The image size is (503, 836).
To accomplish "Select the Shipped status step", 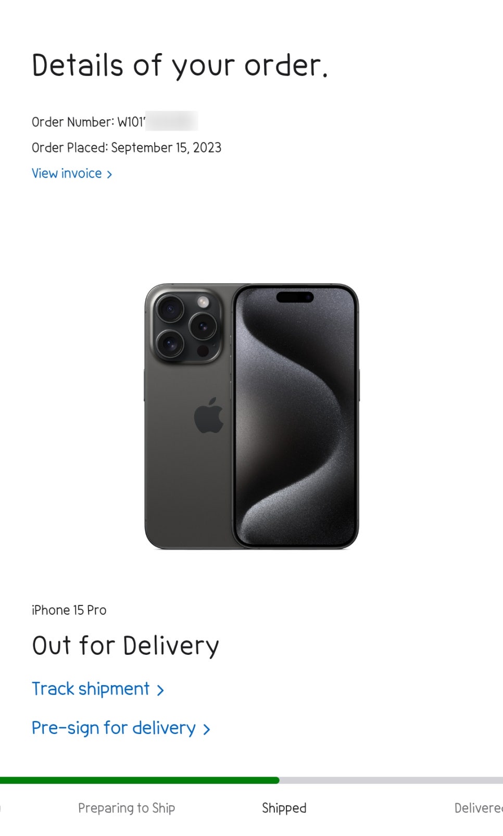I will pyautogui.click(x=284, y=808).
